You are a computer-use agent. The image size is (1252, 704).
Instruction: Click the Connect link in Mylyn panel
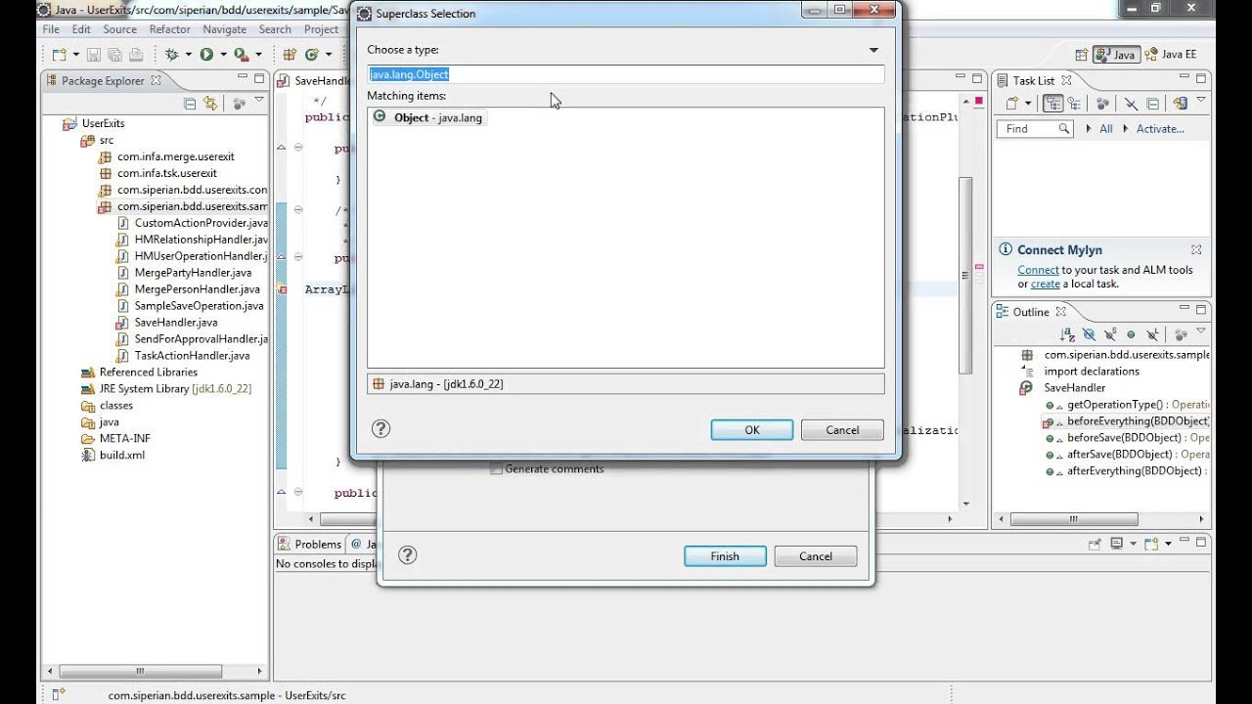(x=1038, y=270)
